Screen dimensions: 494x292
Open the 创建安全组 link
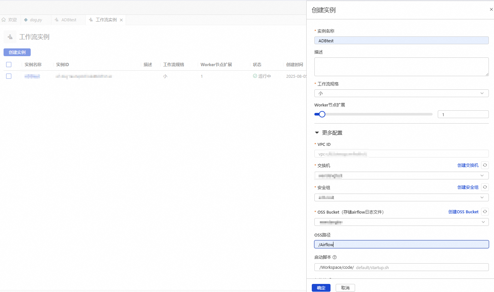468,187
